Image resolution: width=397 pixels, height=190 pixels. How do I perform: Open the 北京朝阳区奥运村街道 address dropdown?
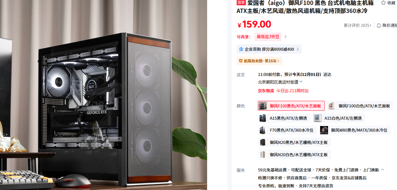pyautogui.click(x=280, y=82)
